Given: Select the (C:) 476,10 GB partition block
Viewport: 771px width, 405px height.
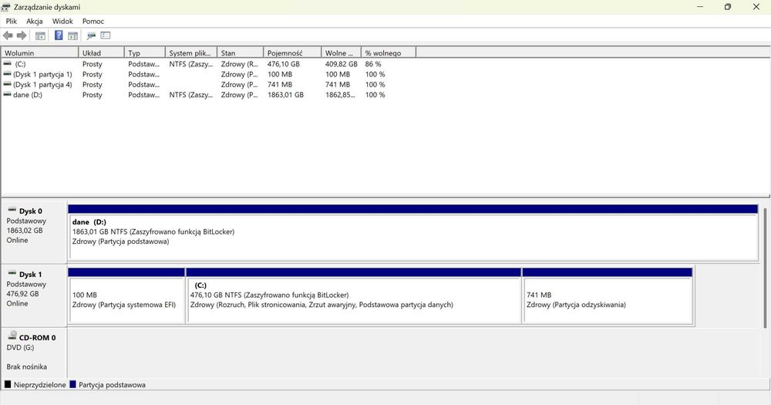Looking at the screenshot, I should 354,296.
